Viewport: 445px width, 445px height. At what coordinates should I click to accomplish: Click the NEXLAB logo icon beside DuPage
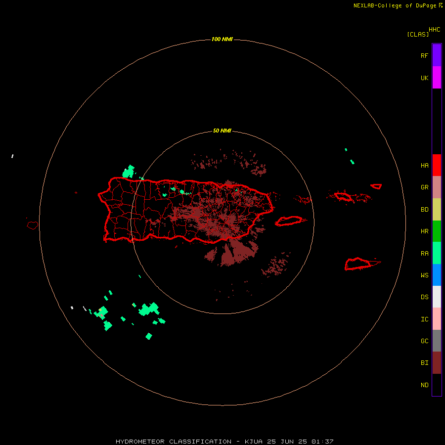(441, 5)
